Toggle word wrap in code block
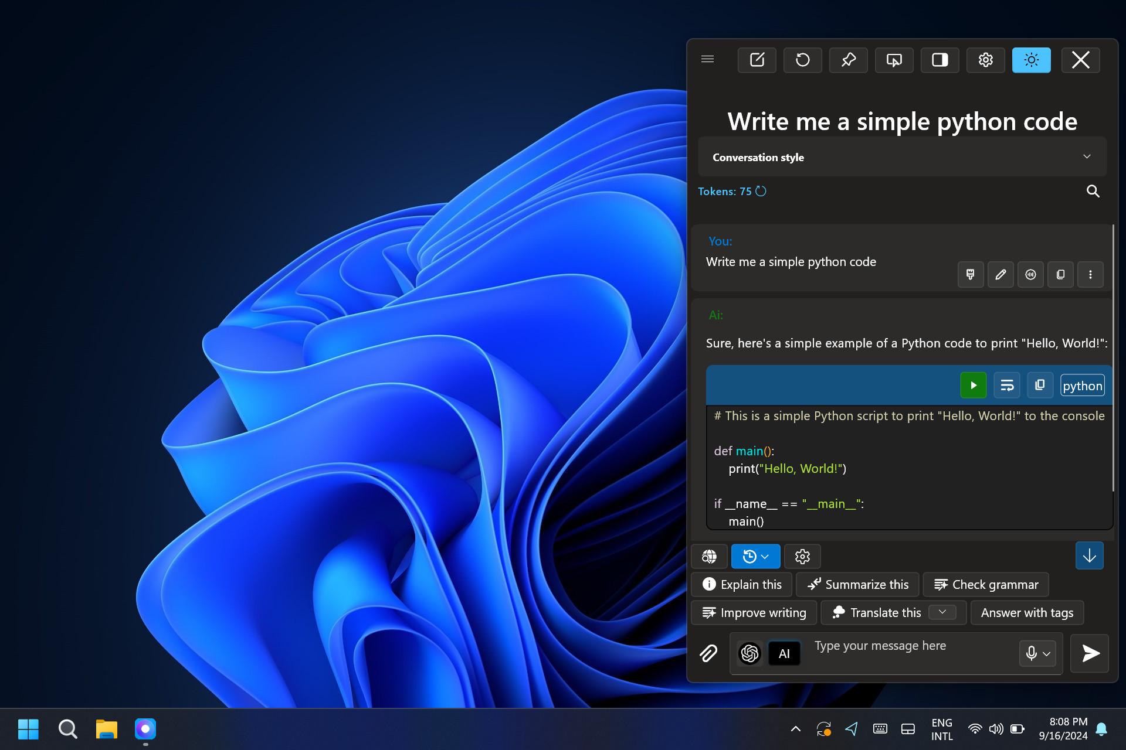 [1007, 386]
